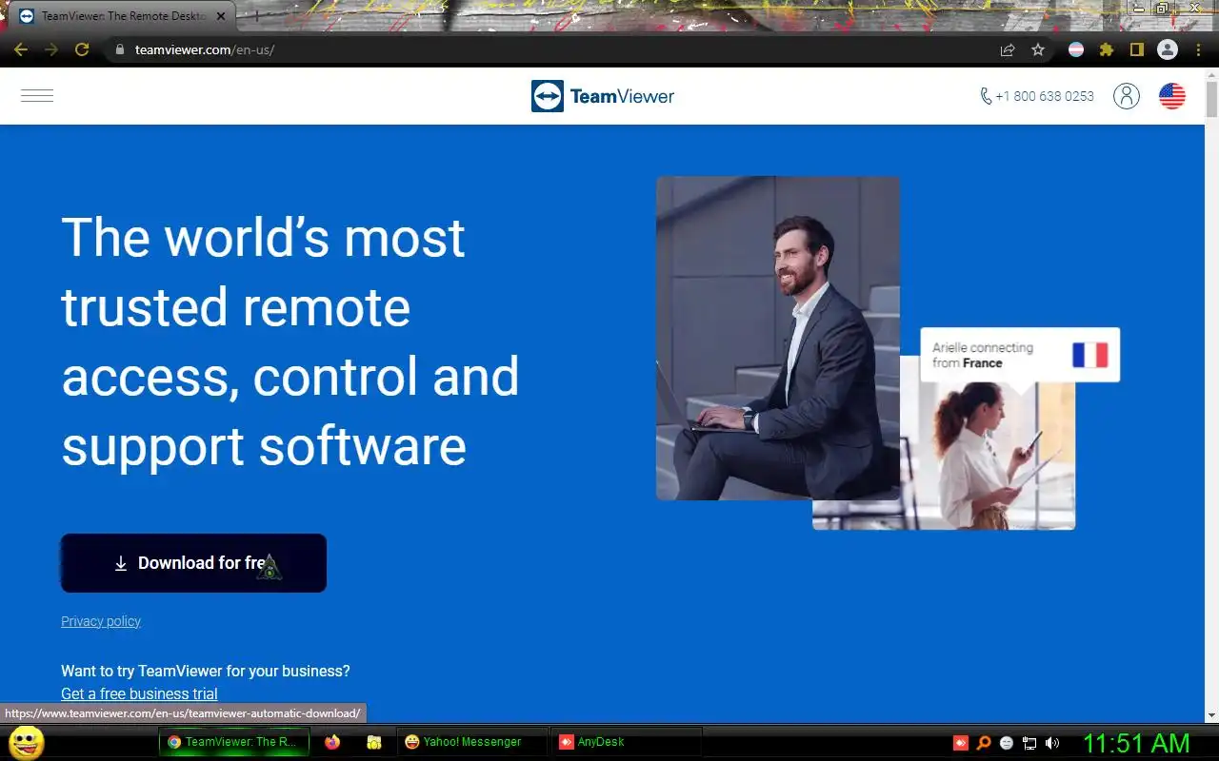Image resolution: width=1219 pixels, height=761 pixels.
Task: Open the Privacy policy link
Action: point(101,621)
